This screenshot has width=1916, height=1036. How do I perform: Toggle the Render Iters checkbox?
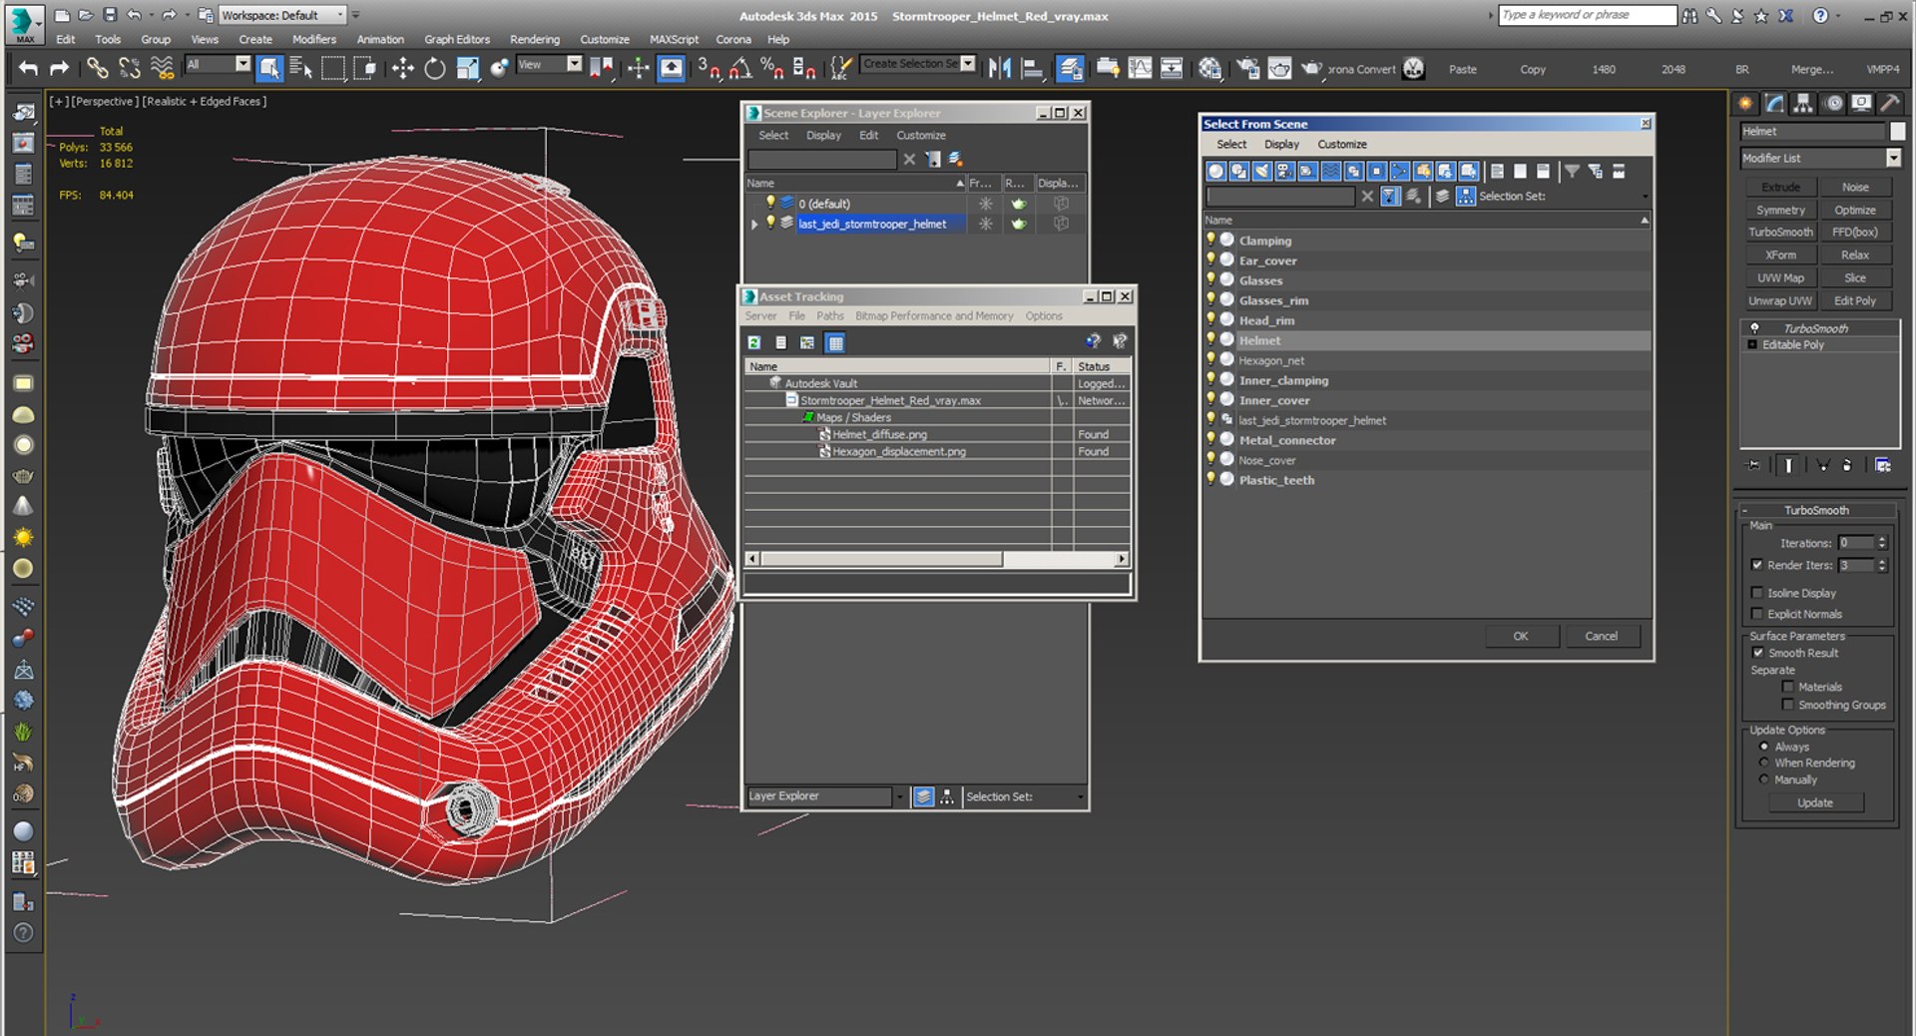pyautogui.click(x=1757, y=565)
